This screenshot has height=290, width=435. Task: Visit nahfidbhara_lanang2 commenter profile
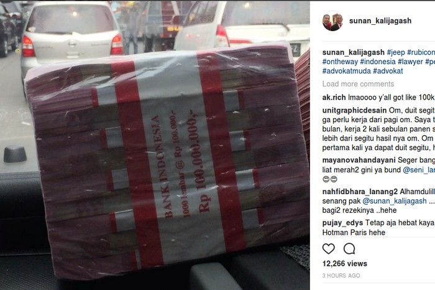(360, 192)
